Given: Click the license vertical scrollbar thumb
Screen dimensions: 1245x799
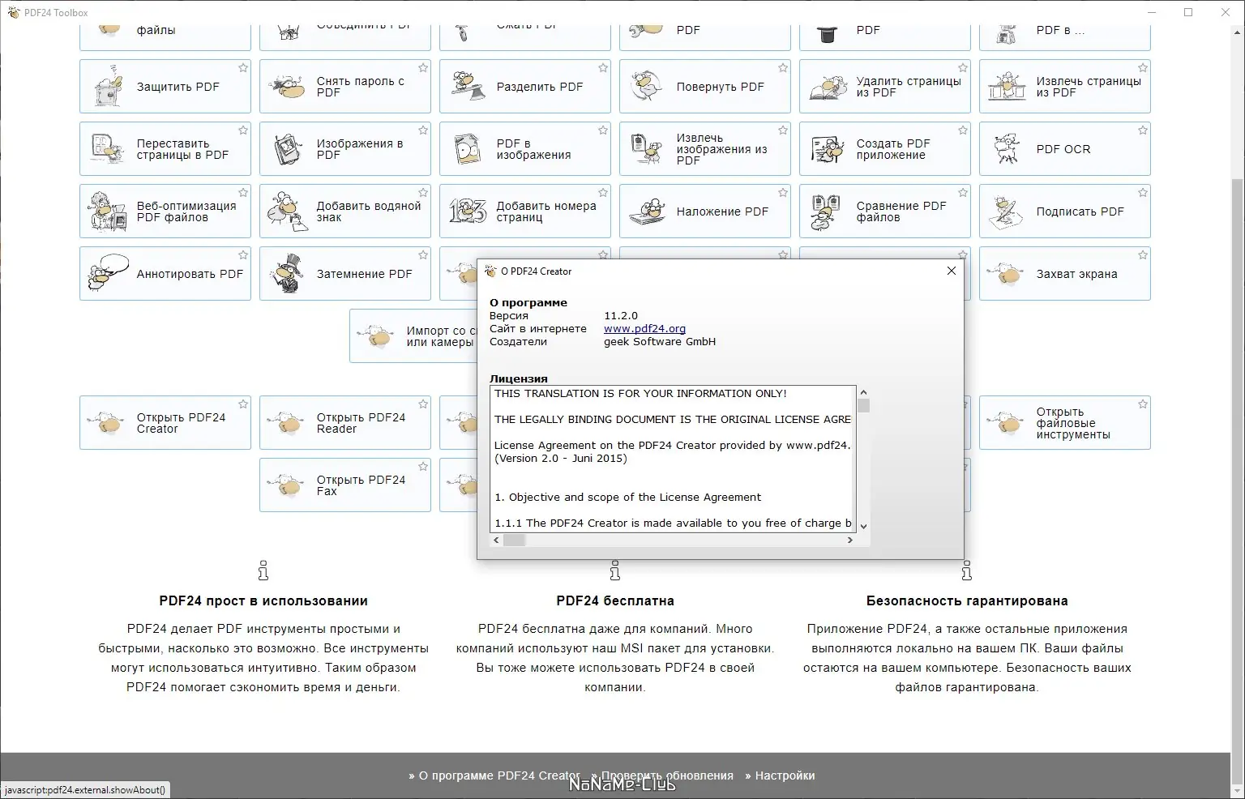Looking at the screenshot, I should (863, 406).
